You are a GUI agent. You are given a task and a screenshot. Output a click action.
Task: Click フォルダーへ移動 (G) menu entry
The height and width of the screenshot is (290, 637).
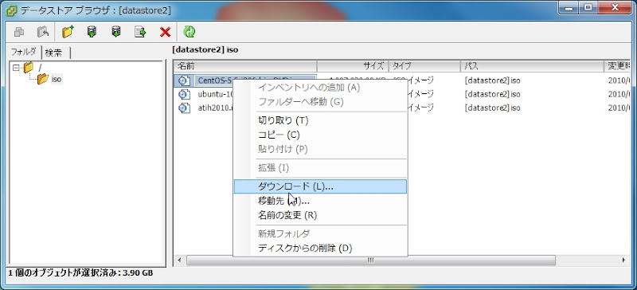coord(320,102)
